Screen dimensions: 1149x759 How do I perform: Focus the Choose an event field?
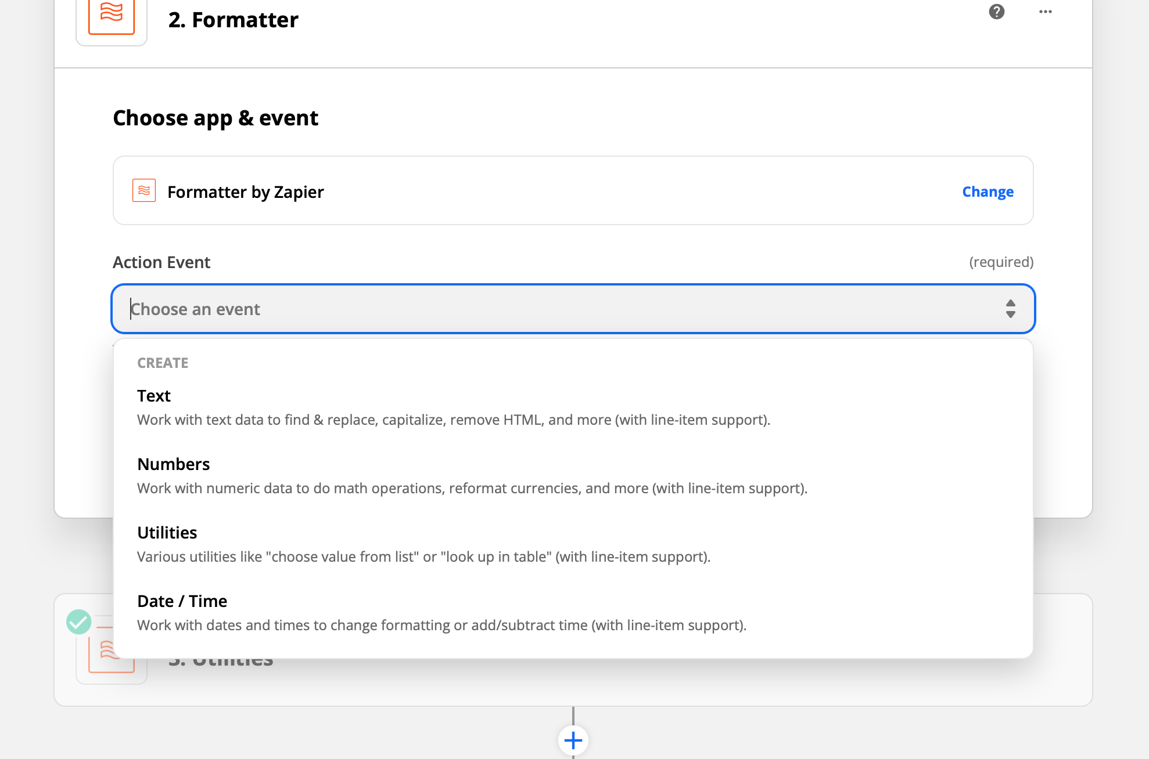pyautogui.click(x=573, y=309)
